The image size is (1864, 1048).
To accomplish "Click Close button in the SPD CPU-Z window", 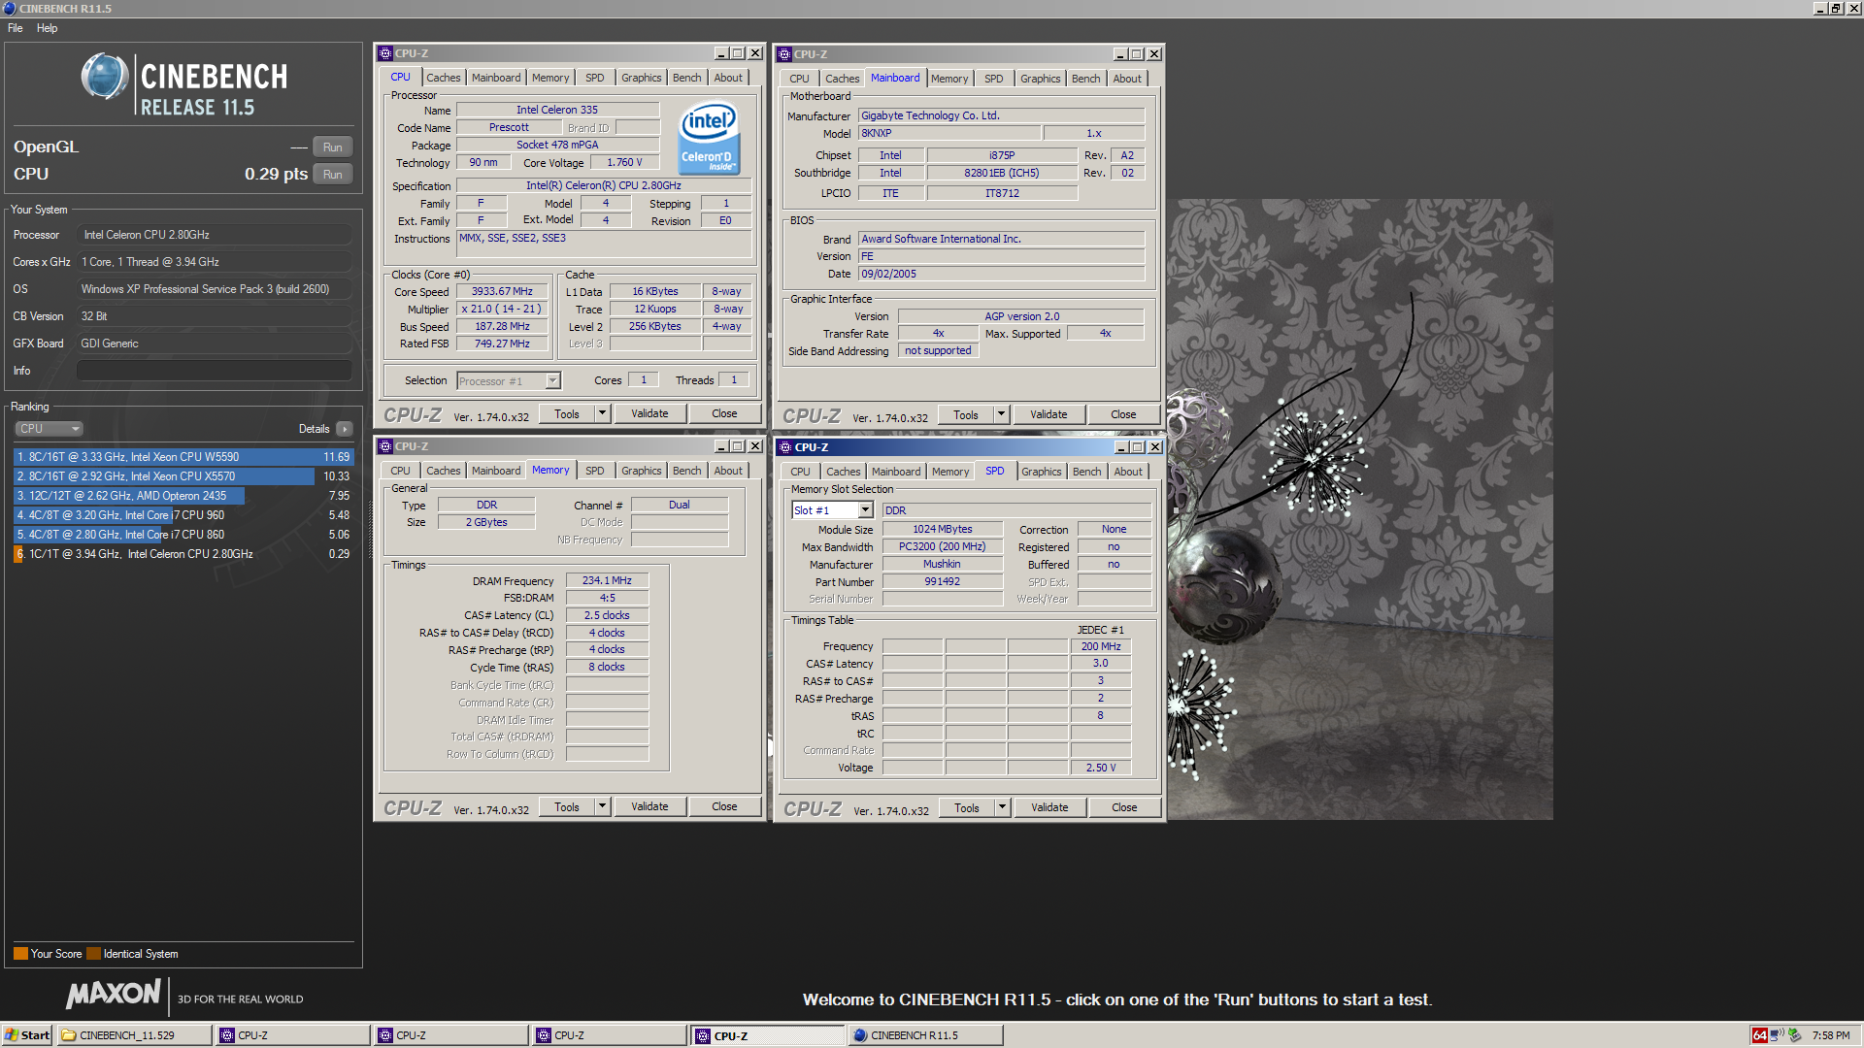I will (x=1124, y=807).
